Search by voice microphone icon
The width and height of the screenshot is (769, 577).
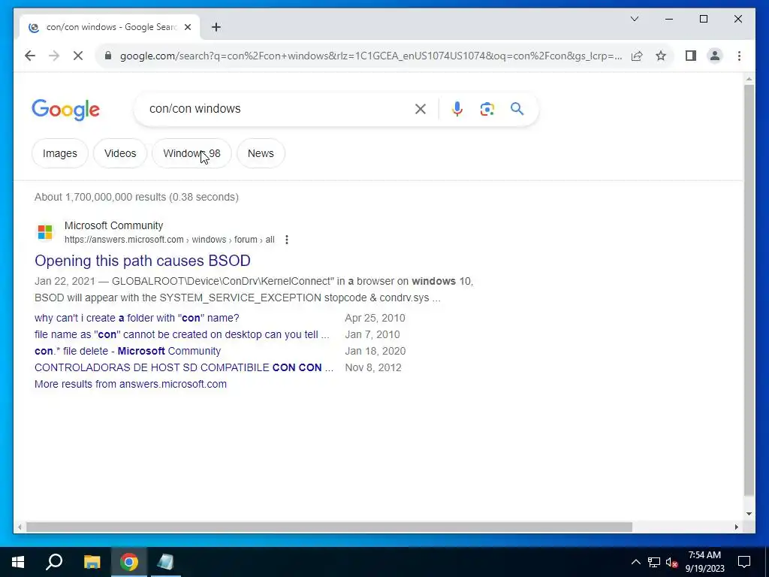(457, 109)
